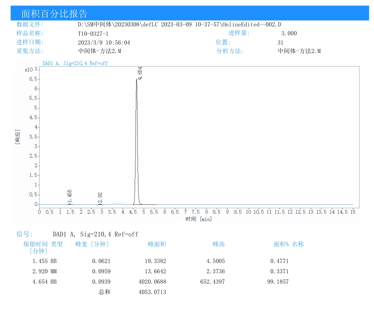Click sample name value T10-0327-1
Viewport: 374px width, 310px height.
(x=93, y=34)
